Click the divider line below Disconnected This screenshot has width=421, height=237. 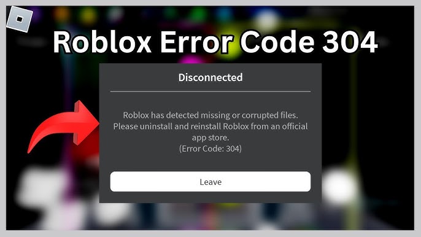coord(210,91)
